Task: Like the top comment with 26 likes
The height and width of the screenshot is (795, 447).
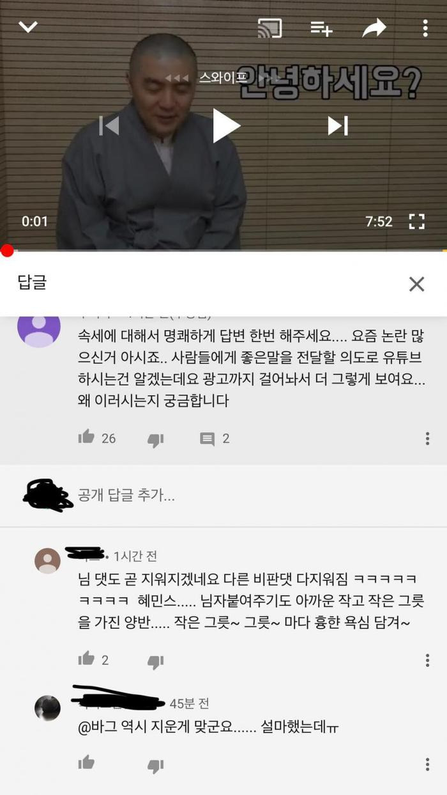Action: point(86,437)
